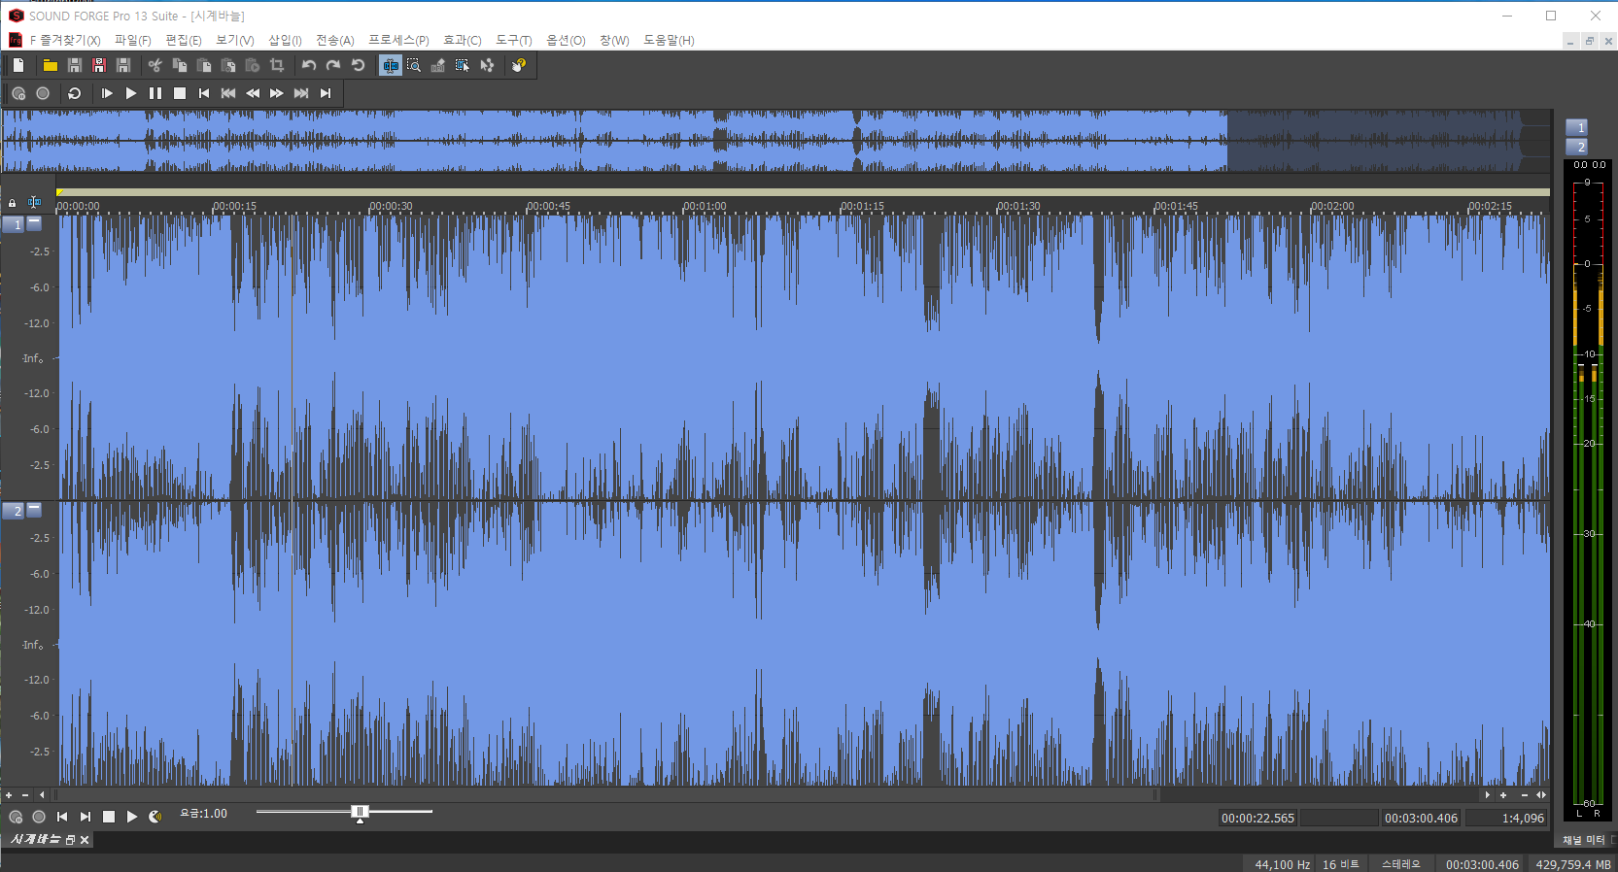
Task: Create a new file with the New icon
Action: [18, 65]
